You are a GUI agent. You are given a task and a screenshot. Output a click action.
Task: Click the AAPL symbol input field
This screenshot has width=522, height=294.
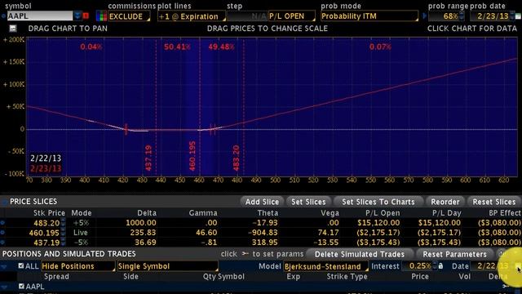(x=40, y=16)
